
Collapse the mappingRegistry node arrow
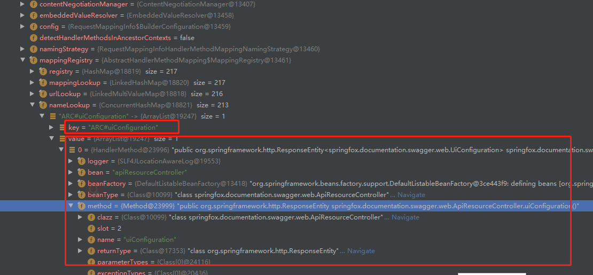pos(22,60)
